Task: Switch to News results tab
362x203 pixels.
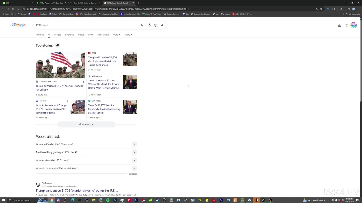Action: tap(90, 35)
